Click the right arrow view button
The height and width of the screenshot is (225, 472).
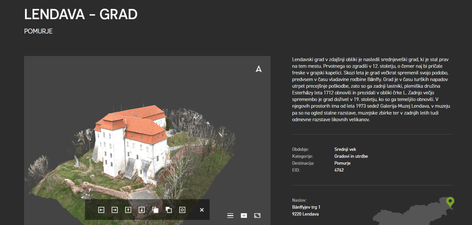[x=115, y=210]
